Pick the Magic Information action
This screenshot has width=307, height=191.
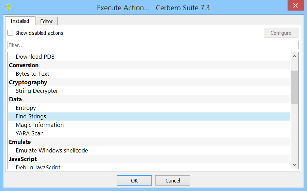(40, 125)
